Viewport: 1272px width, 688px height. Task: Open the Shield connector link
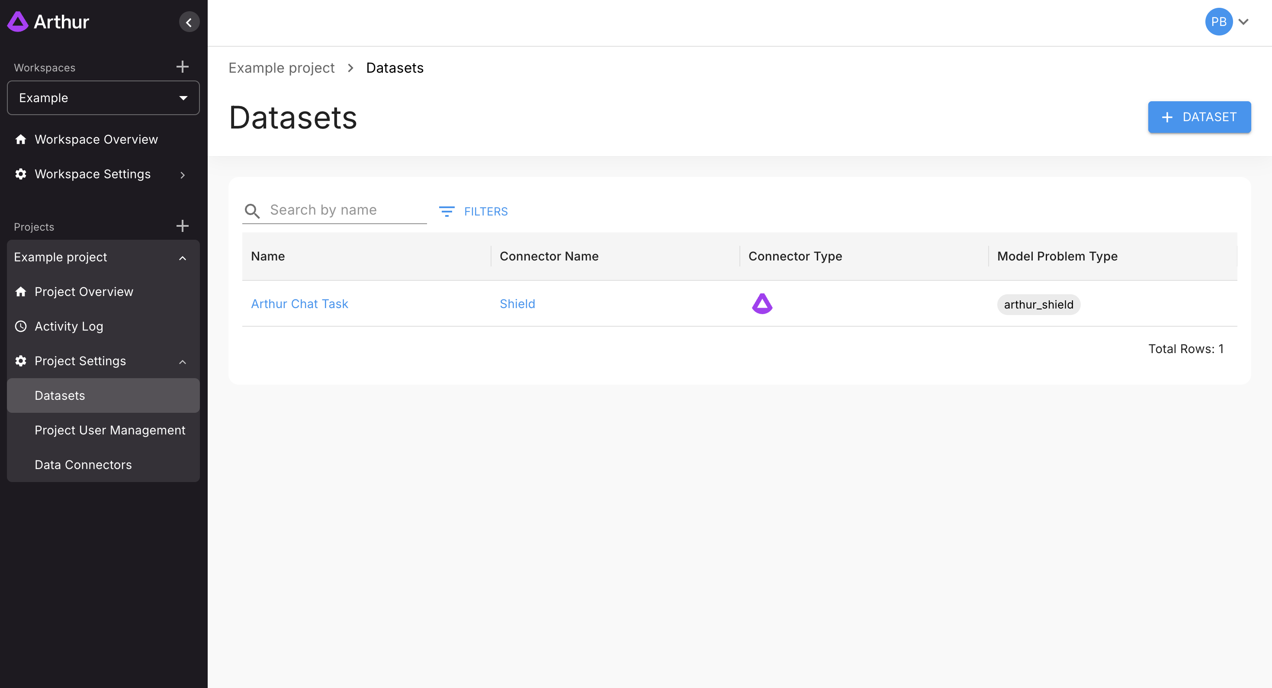coord(517,304)
